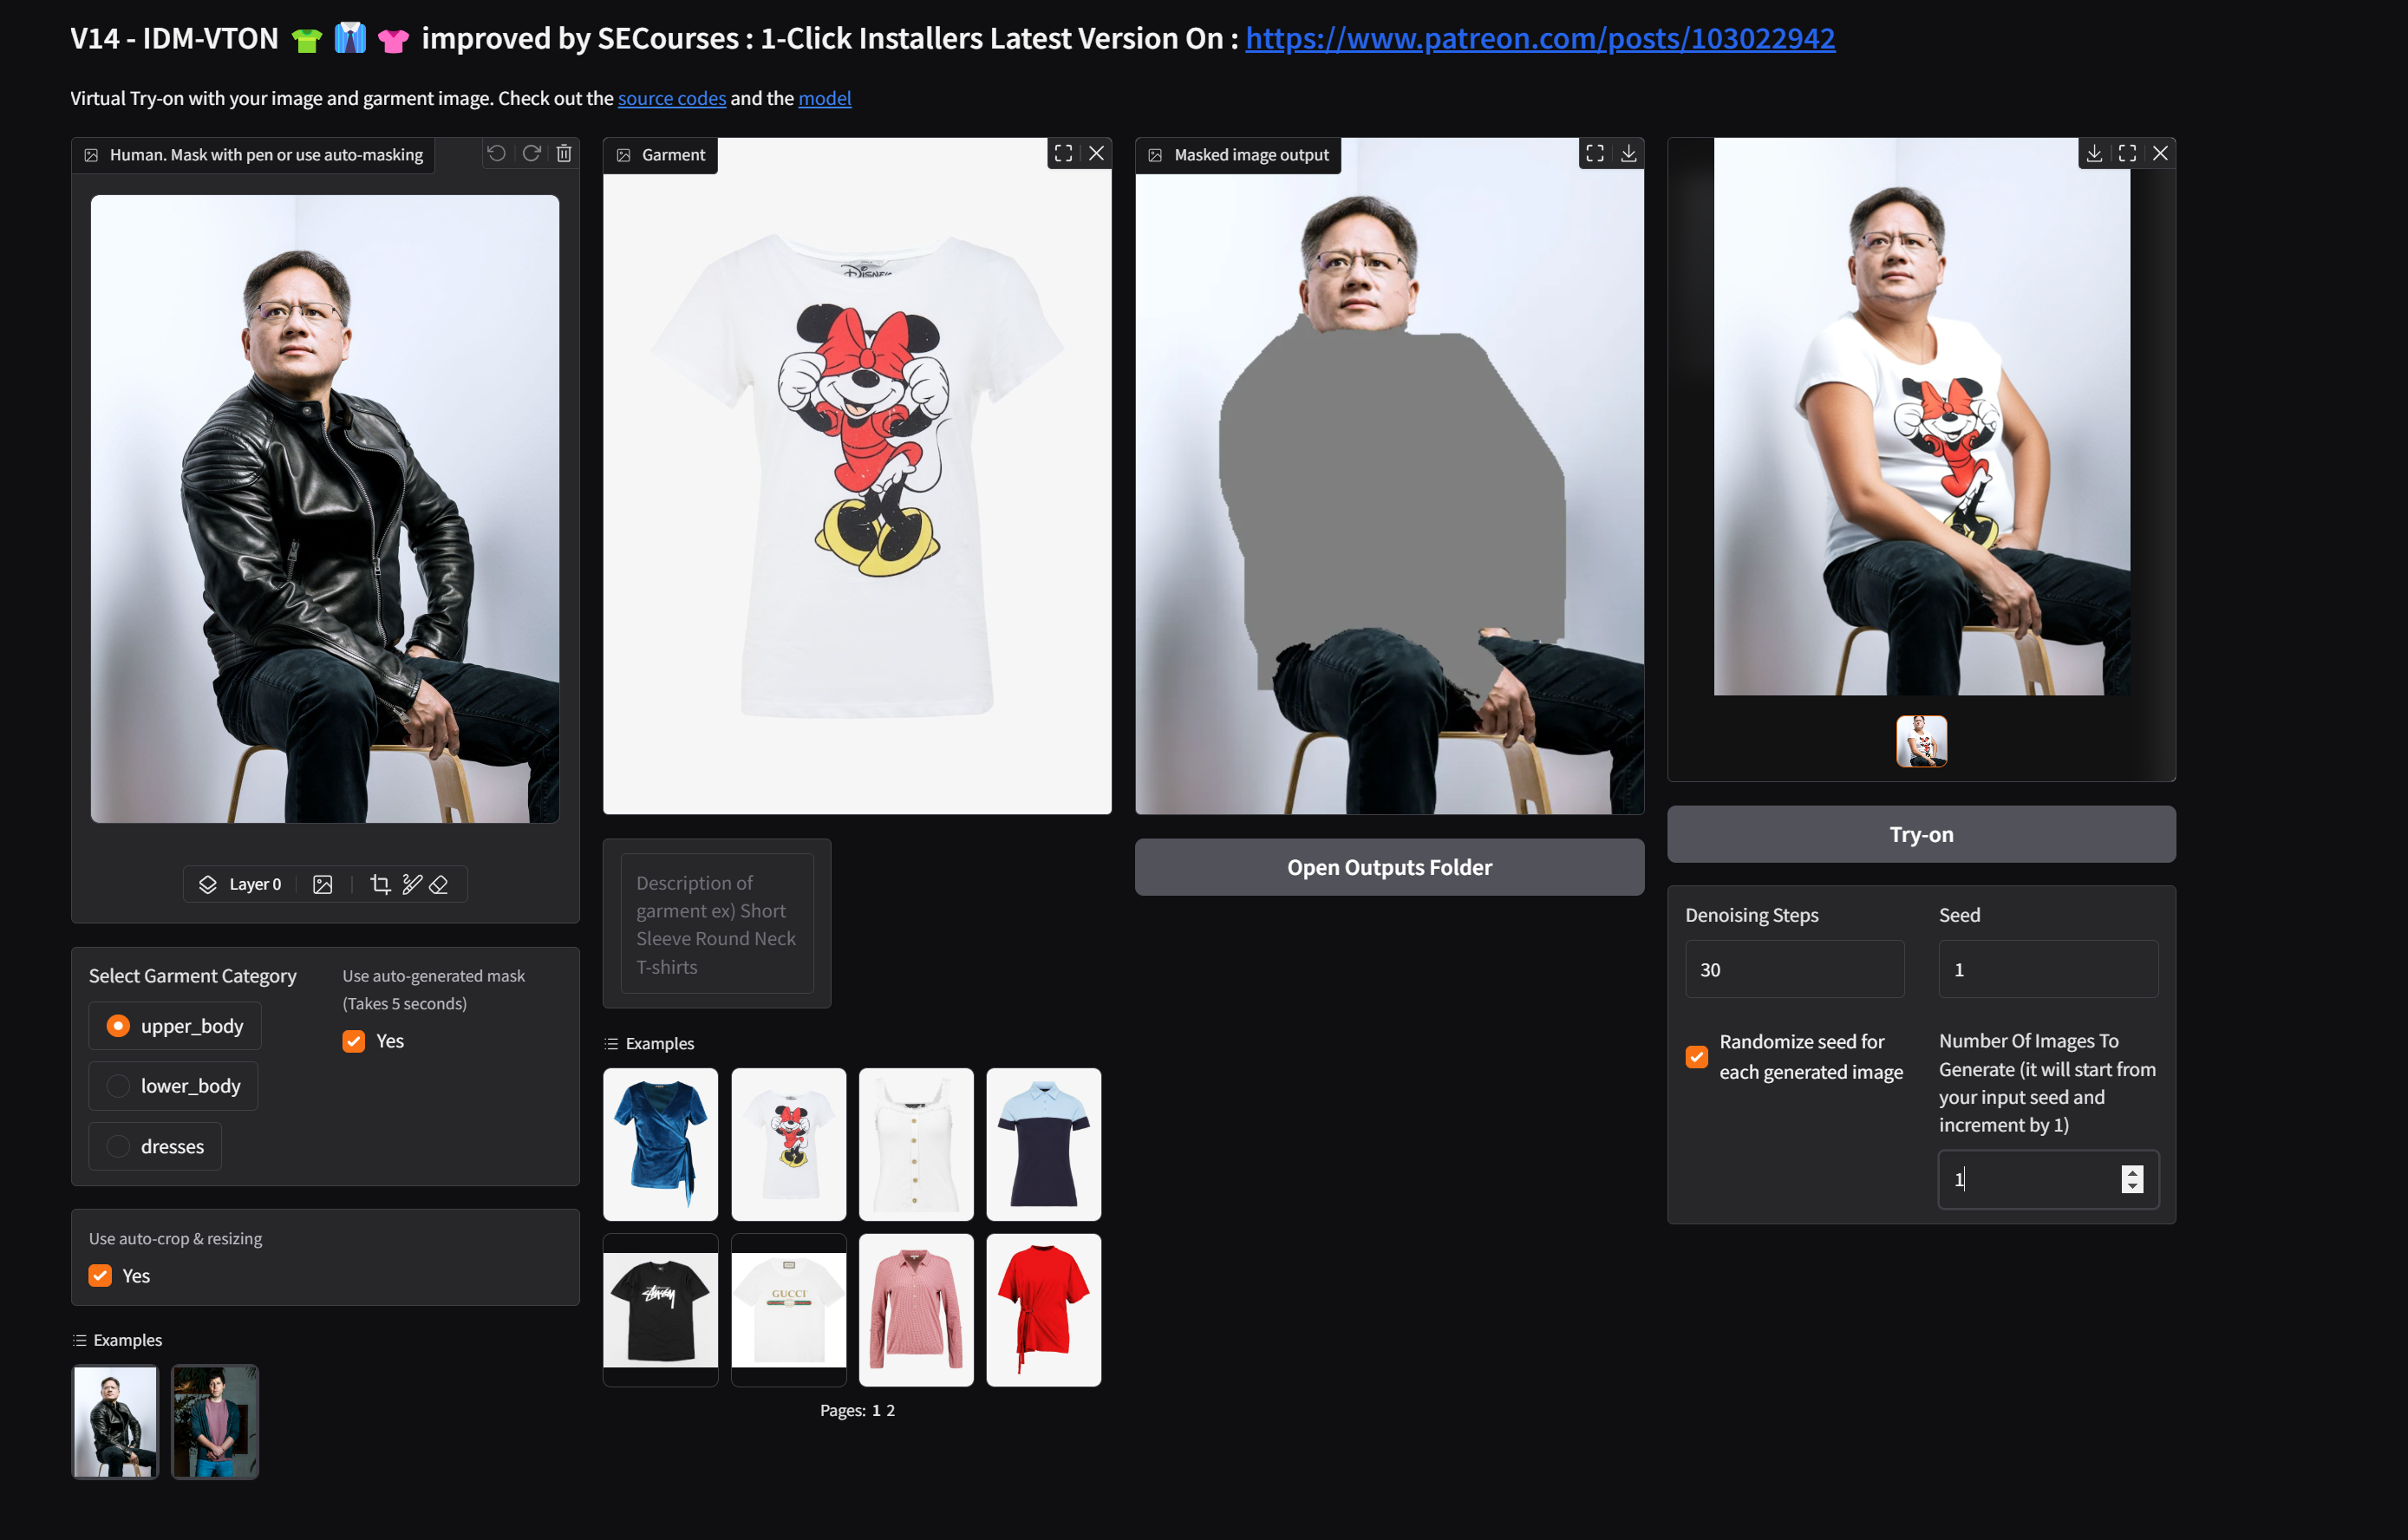Select the eraser tool
This screenshot has height=1540, width=2408.
point(439,884)
